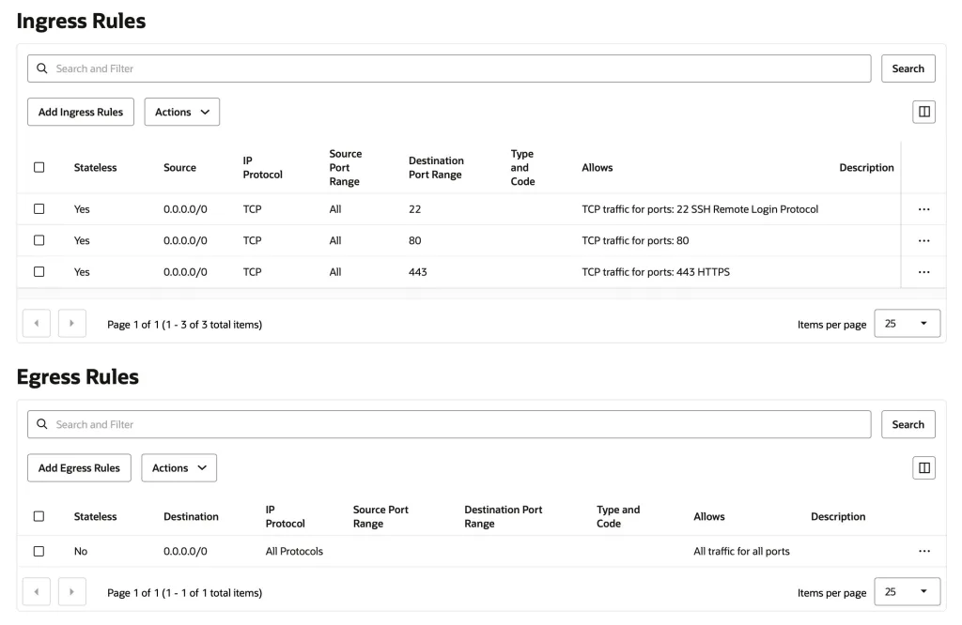Expand the Actions dropdown in Ingress Rules
This screenshot has height=625, width=962.
[x=181, y=112]
